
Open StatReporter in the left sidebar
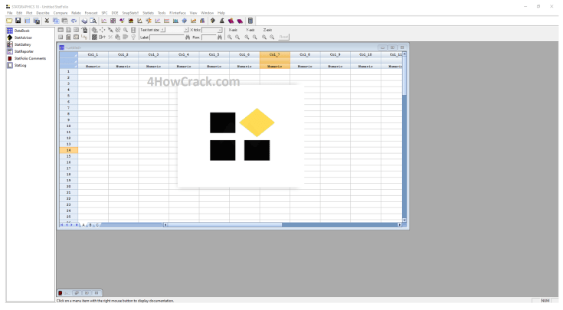coord(20,51)
